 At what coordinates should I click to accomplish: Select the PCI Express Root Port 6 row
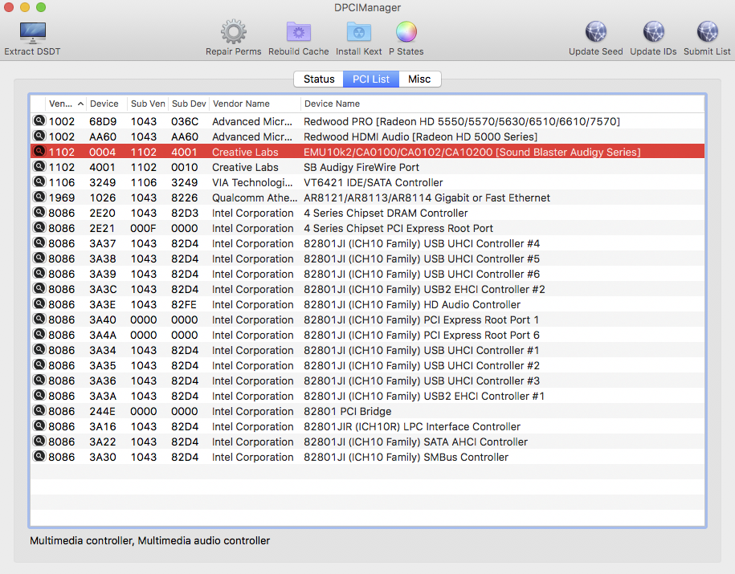(x=368, y=335)
